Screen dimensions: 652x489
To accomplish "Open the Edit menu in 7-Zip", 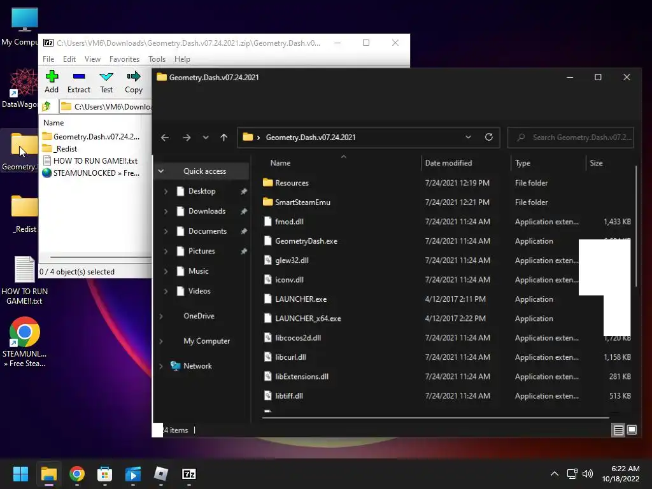I will tap(69, 59).
